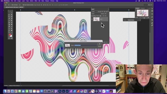Image resolution: width=167 pixels, height=94 pixels.
Task: Filter layers by type (T) icon
Action: [103, 11]
